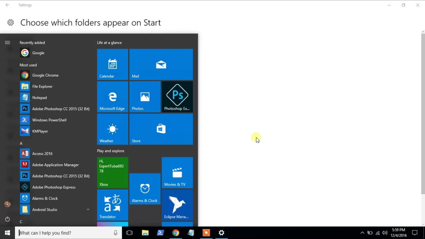Open Action Center notifications
This screenshot has height=239, width=425.
[x=415, y=233]
